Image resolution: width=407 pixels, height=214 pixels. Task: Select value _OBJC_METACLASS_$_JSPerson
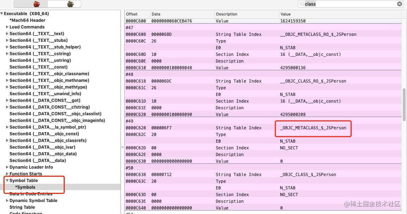[x=313, y=128]
